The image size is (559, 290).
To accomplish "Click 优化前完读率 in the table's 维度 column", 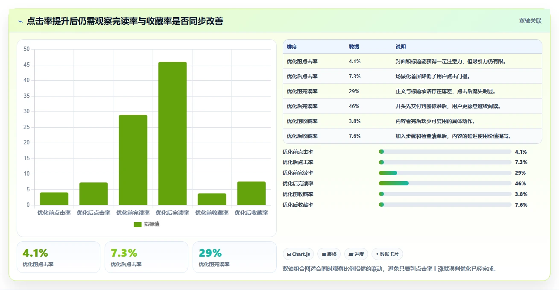I will point(302,91).
